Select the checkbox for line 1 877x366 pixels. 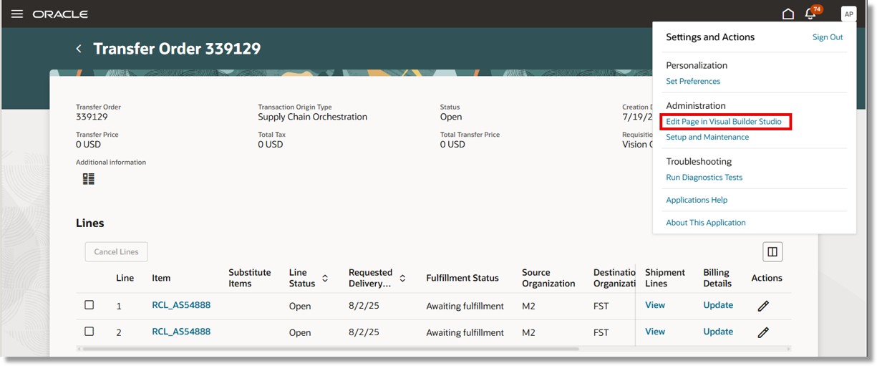coord(89,305)
